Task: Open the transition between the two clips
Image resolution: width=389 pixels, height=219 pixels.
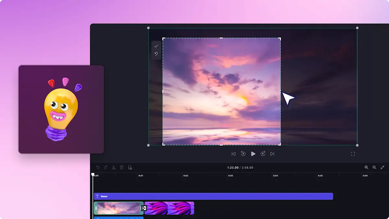Action: click(144, 208)
